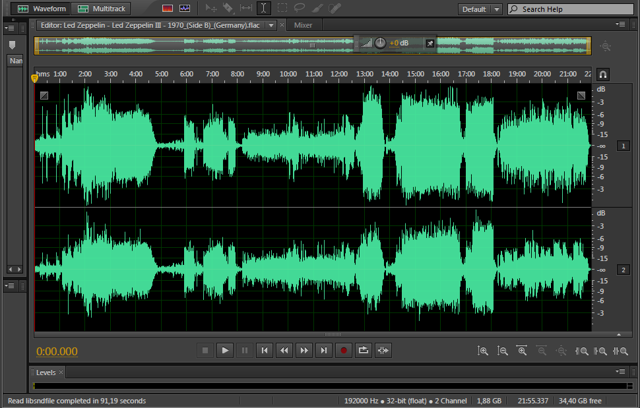640x408 pixels.
Task: Move playhead to previous marker
Action: tap(265, 351)
